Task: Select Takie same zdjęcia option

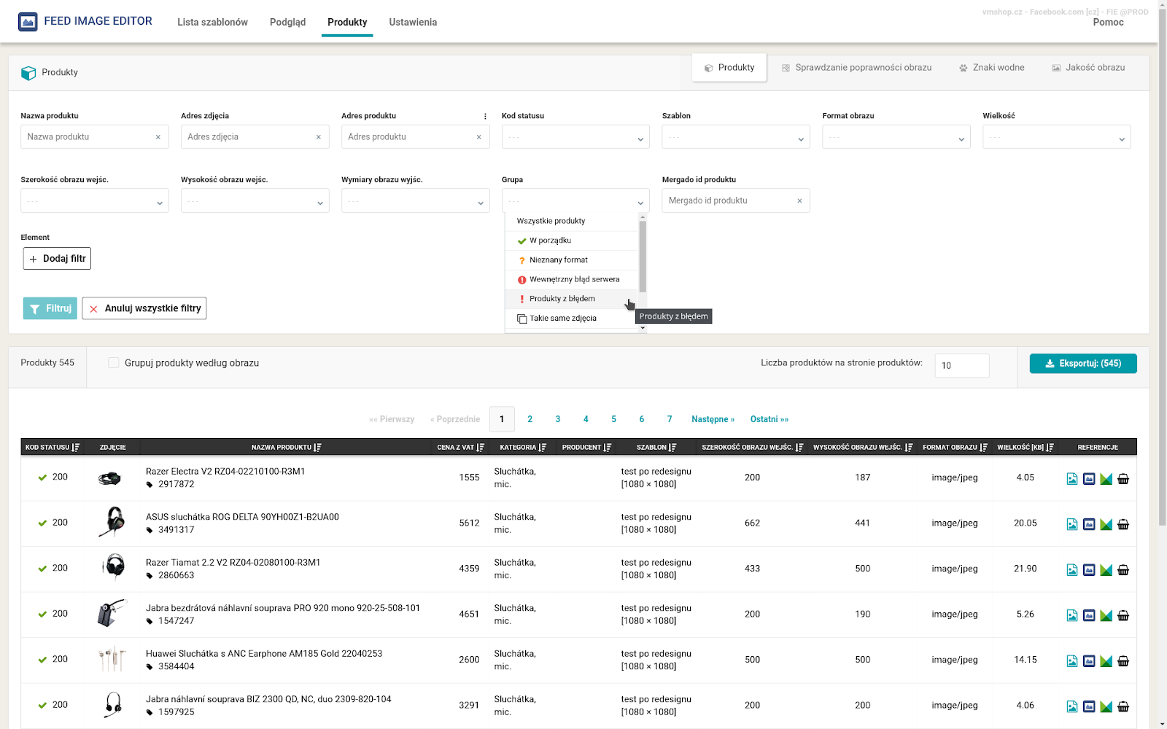Action: 572,319
